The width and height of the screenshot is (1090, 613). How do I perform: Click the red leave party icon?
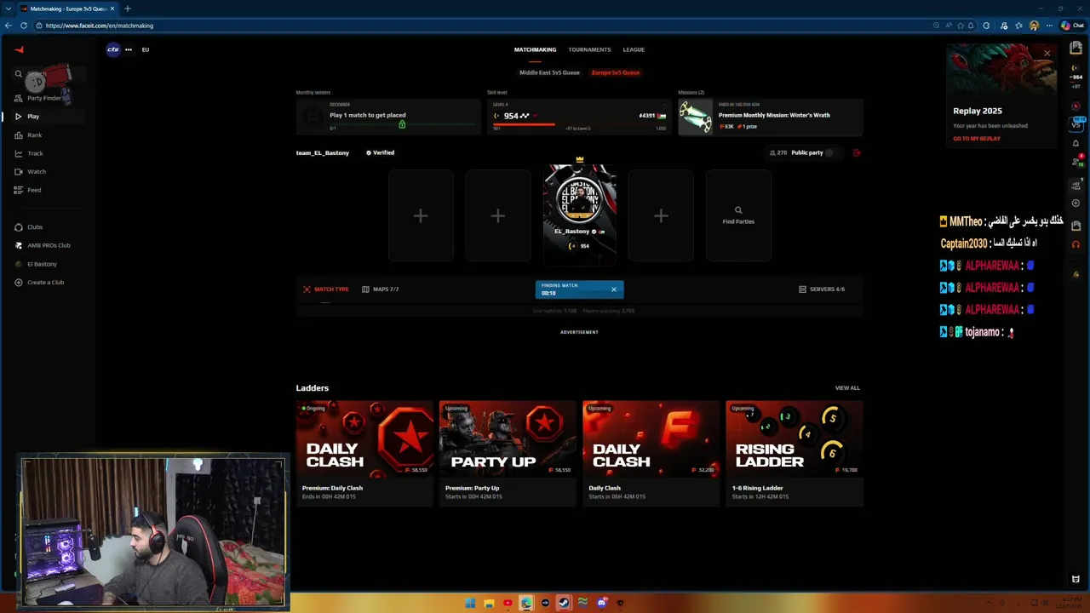tap(857, 153)
